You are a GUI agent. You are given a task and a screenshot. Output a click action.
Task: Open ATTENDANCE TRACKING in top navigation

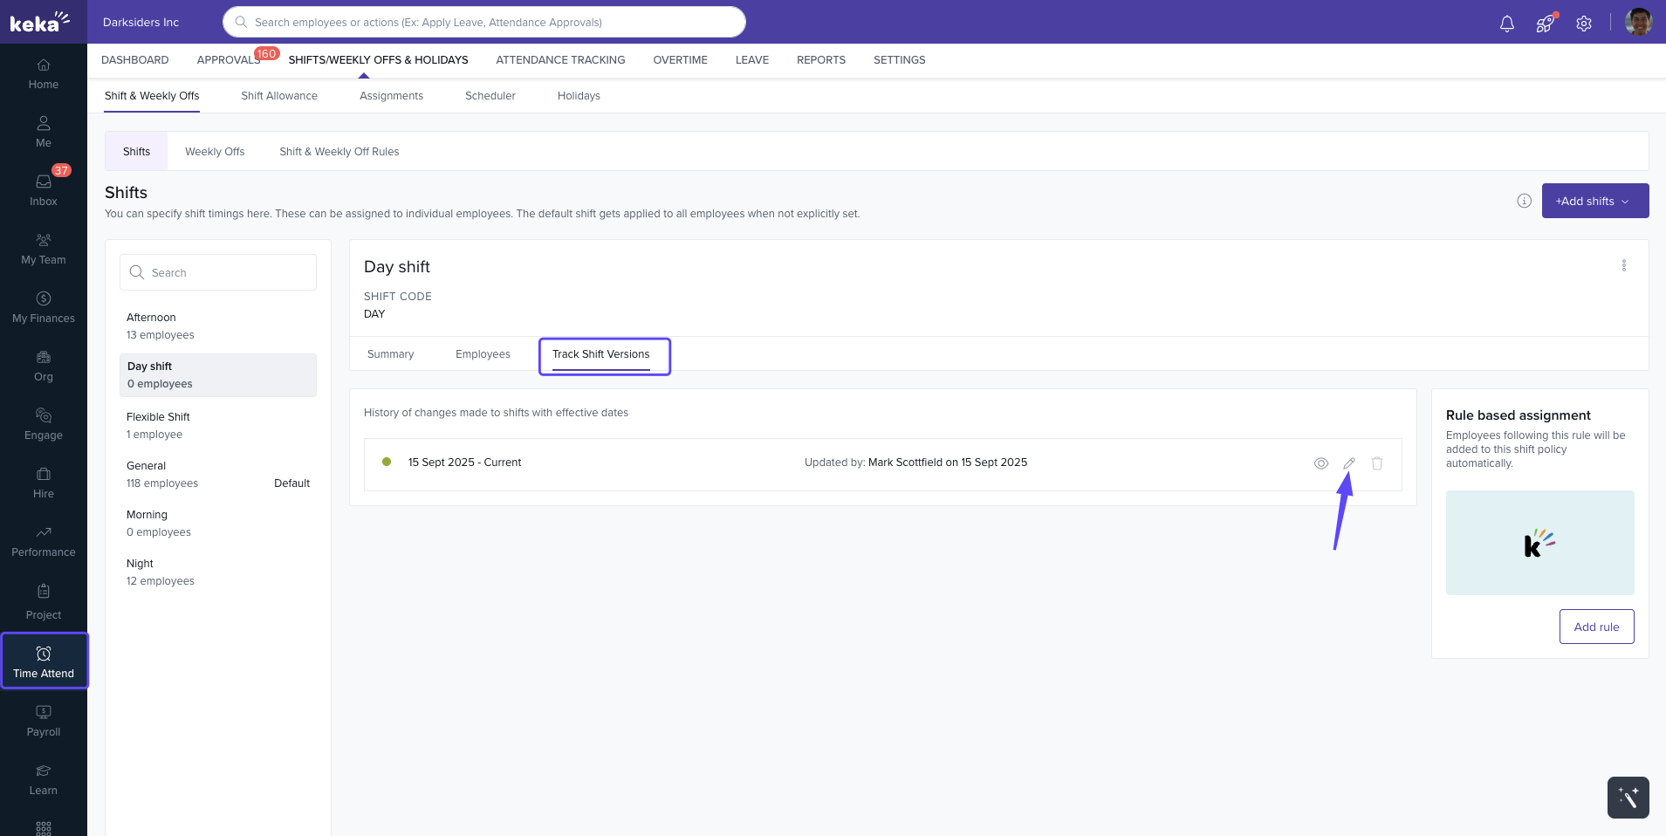[x=560, y=60]
